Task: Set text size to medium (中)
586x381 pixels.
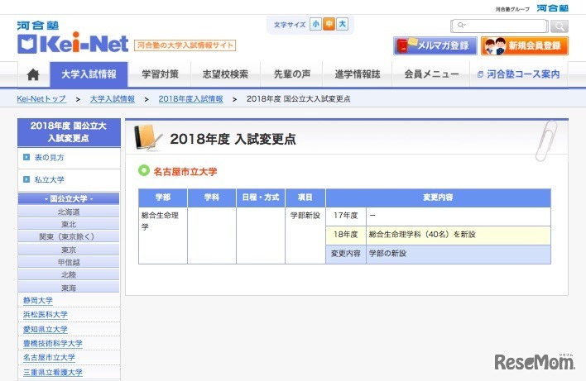Action: [x=329, y=24]
